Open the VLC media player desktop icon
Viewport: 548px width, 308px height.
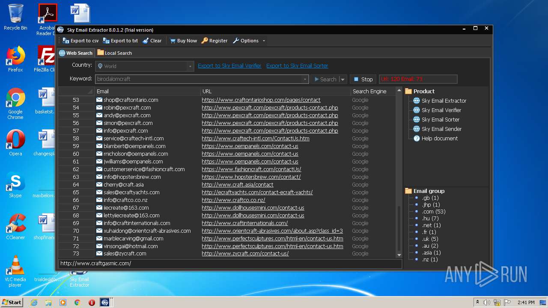[15, 271]
